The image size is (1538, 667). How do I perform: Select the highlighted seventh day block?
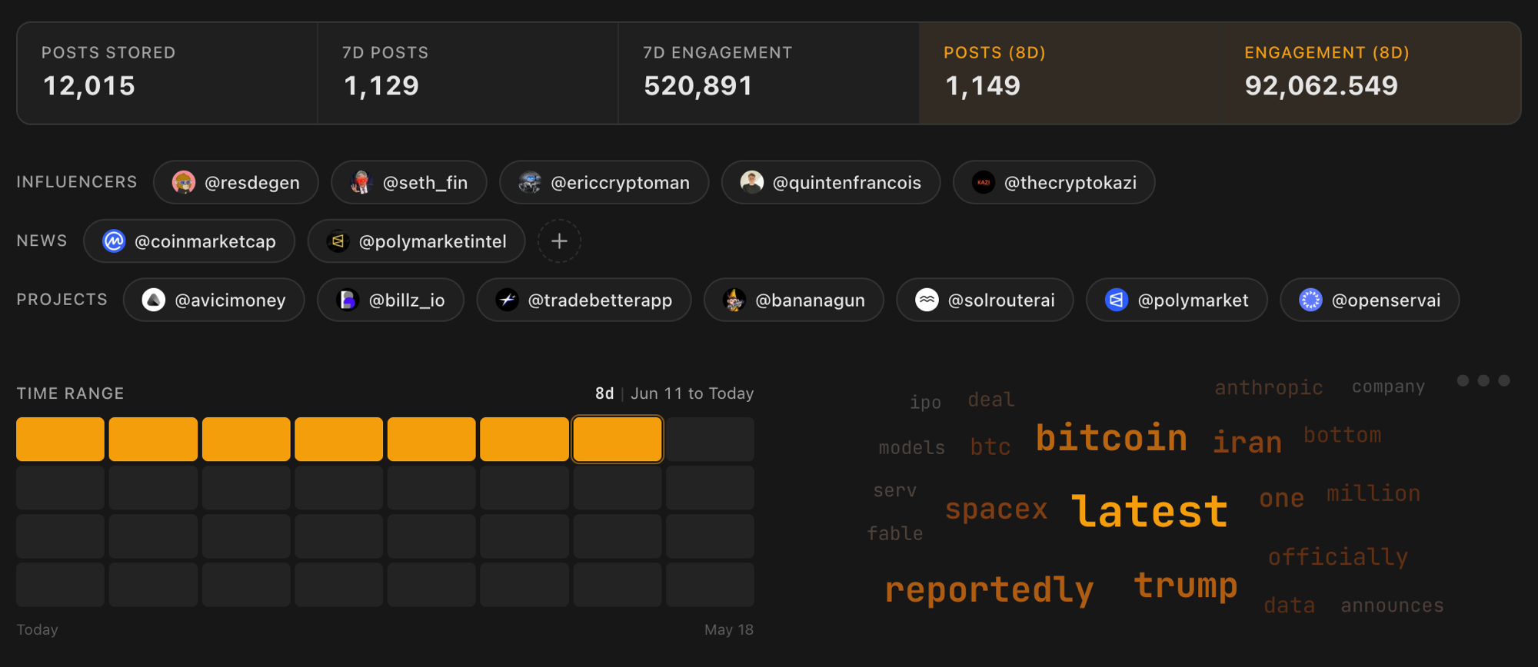tap(618, 440)
